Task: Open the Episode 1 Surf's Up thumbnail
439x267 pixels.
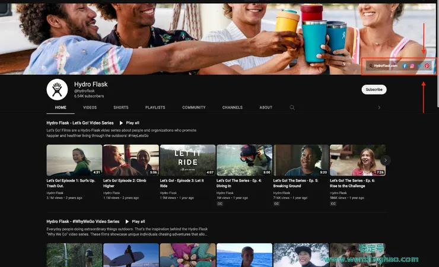Action: click(x=74, y=160)
